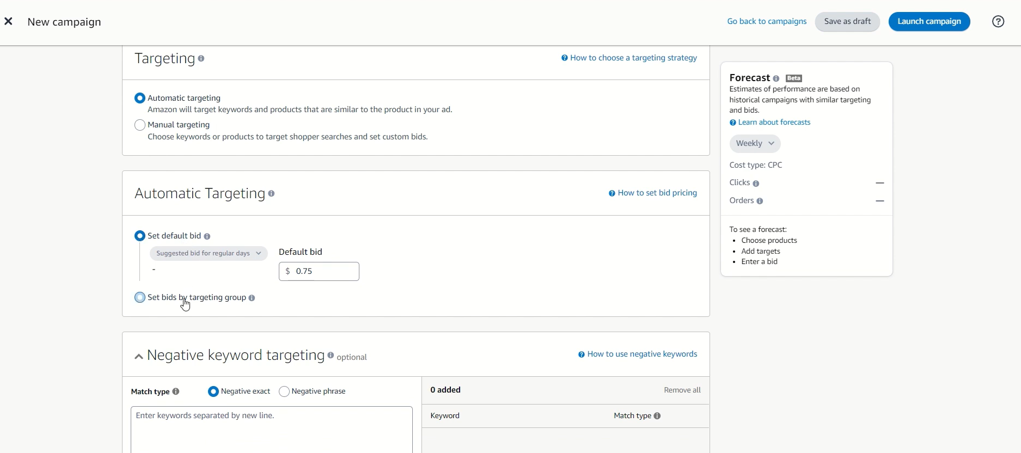Show info about forecast Orders
Screen dimensions: 1021x453
(x=760, y=201)
